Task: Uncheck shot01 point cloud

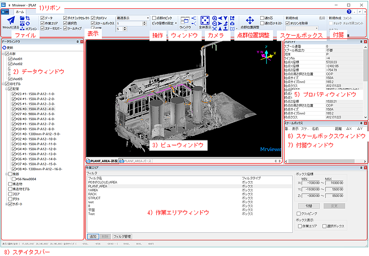Action: point(10,59)
